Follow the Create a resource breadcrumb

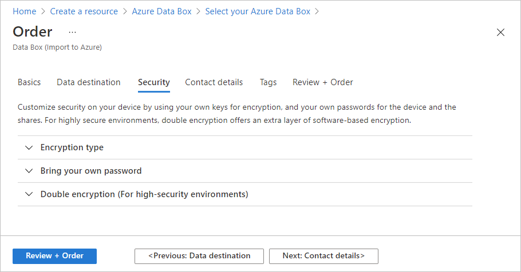[84, 11]
